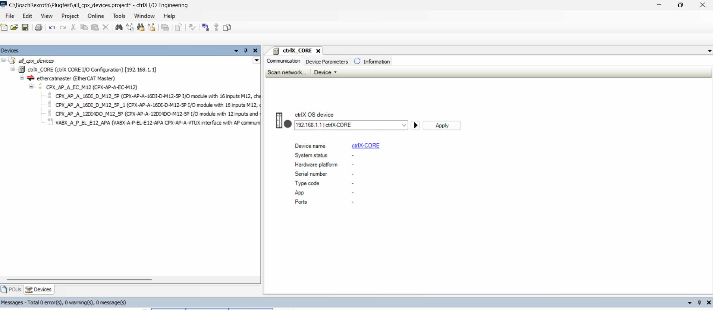This screenshot has height=310, width=713.
Task: Open the File menu
Action: 10,16
